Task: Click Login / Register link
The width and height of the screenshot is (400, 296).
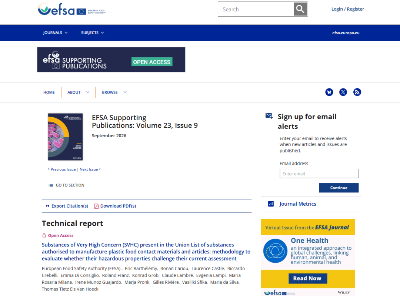Action: click(348, 9)
